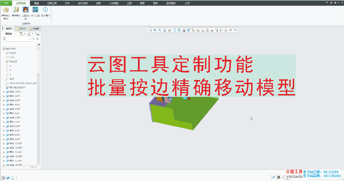The width and height of the screenshot is (344, 181).
Task: Open the Datum Display Filters icon
Action: coord(193,30)
